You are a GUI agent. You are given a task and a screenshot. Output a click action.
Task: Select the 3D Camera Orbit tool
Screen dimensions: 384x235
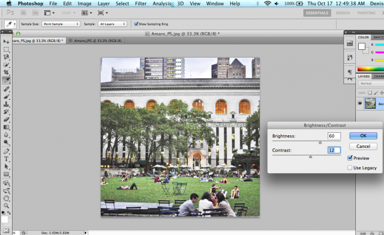click(6, 191)
